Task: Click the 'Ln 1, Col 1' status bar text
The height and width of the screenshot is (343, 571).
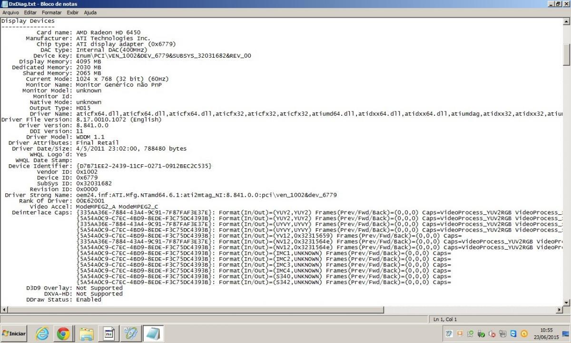Action: [445, 319]
